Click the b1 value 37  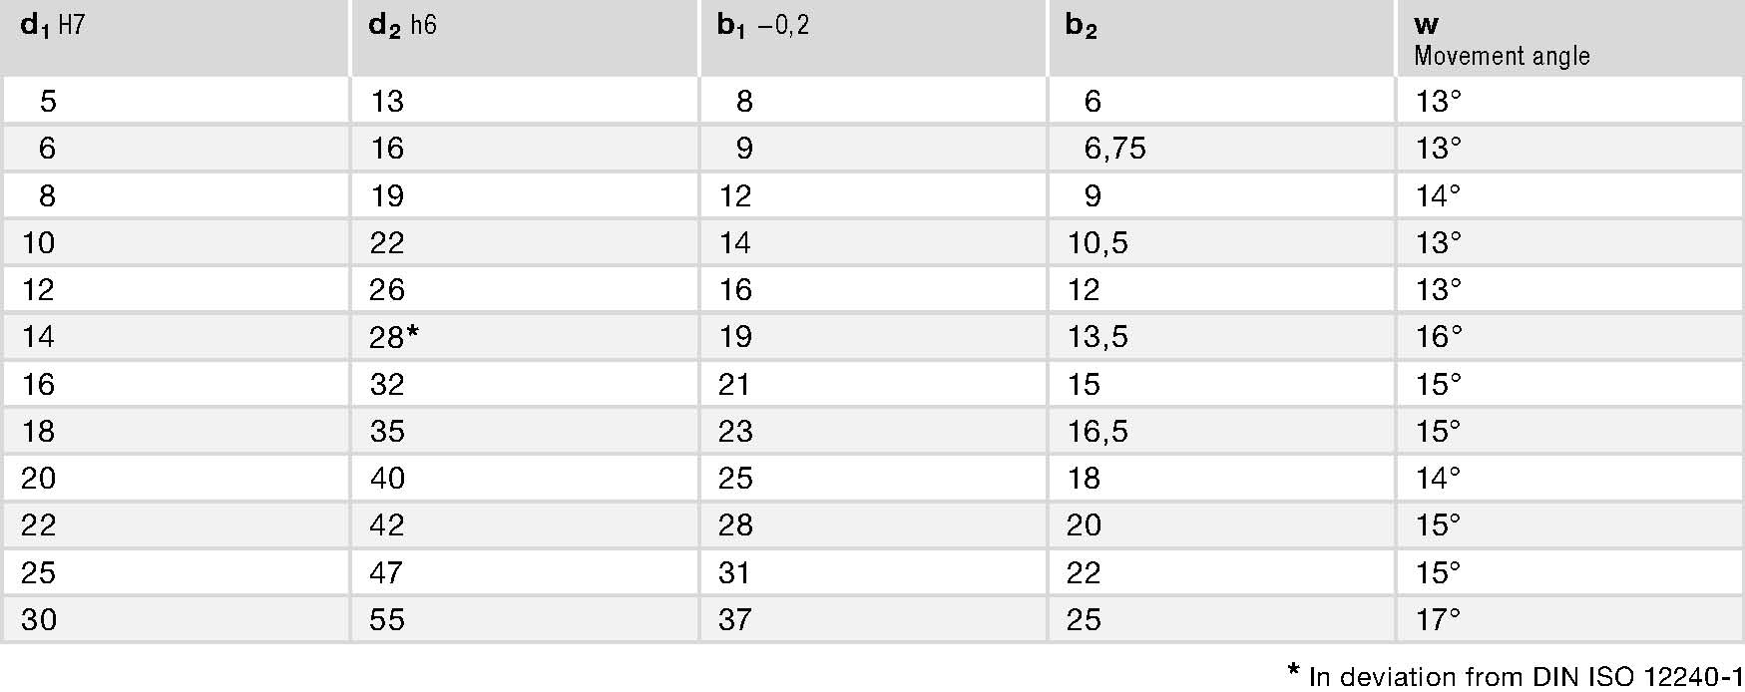(x=734, y=620)
